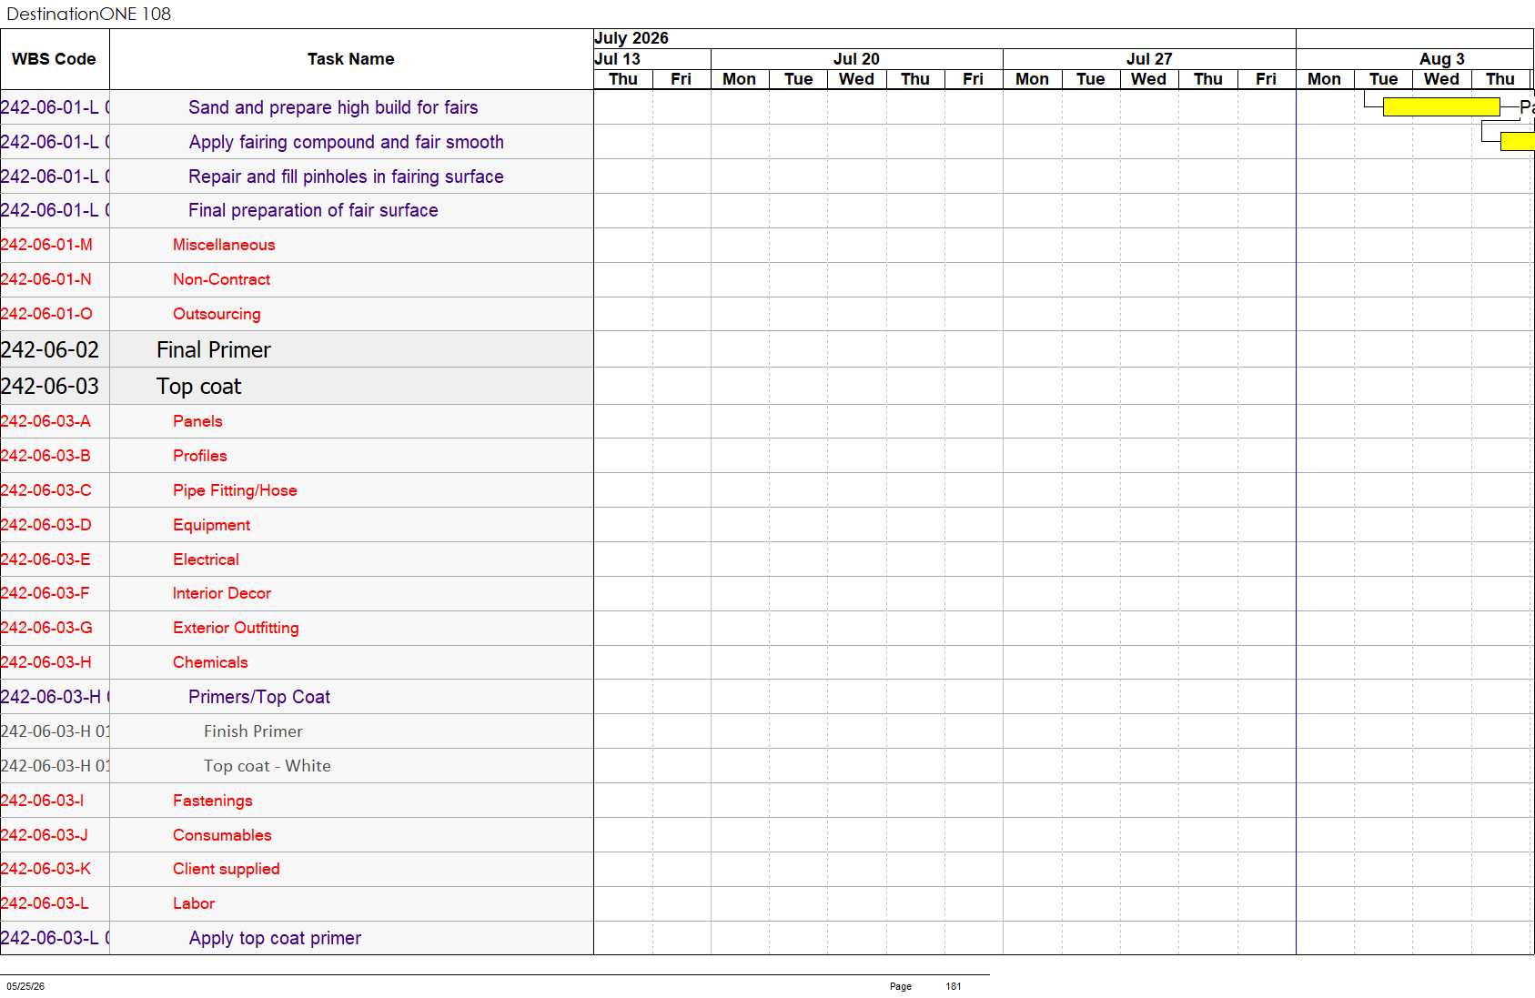
Task: Click the Top coat - White task
Action: coord(268,766)
